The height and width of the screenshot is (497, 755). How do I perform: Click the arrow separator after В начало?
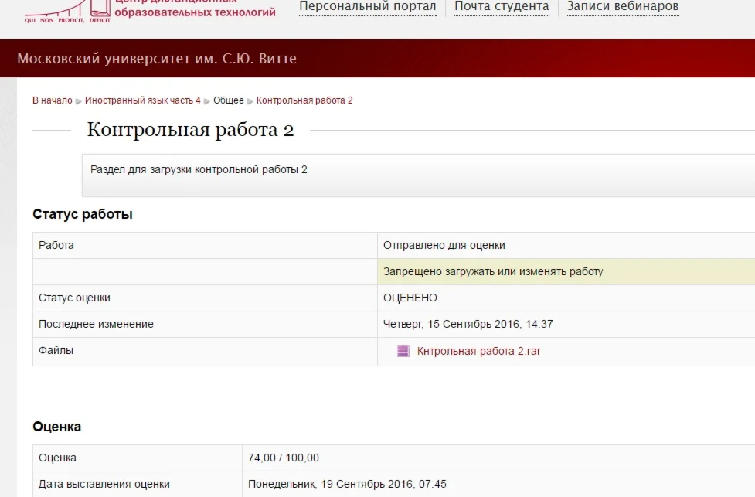[x=79, y=101]
